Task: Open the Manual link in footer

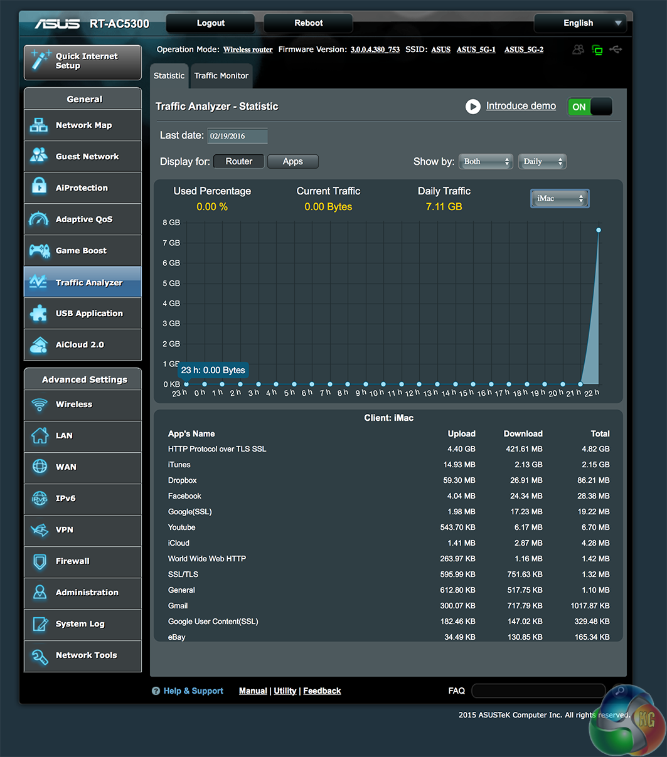Action: click(253, 691)
